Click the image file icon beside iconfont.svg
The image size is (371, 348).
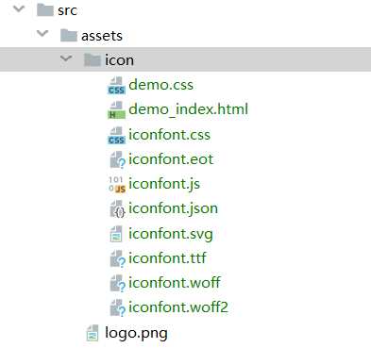pos(116,234)
